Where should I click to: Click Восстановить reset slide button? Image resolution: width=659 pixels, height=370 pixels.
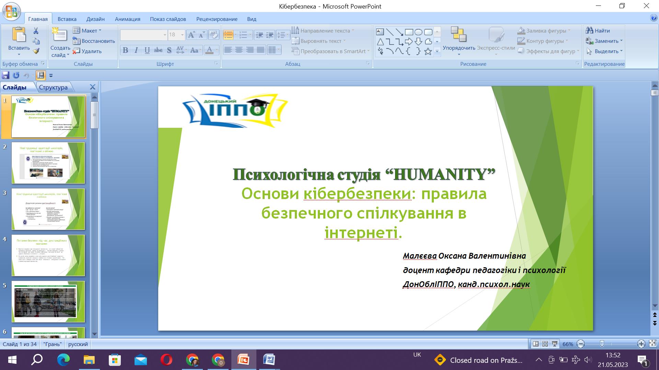94,41
